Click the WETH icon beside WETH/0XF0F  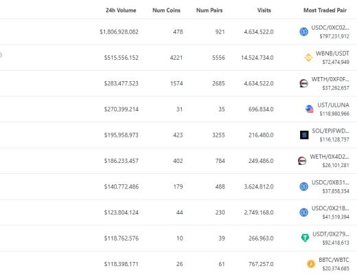[x=303, y=83]
